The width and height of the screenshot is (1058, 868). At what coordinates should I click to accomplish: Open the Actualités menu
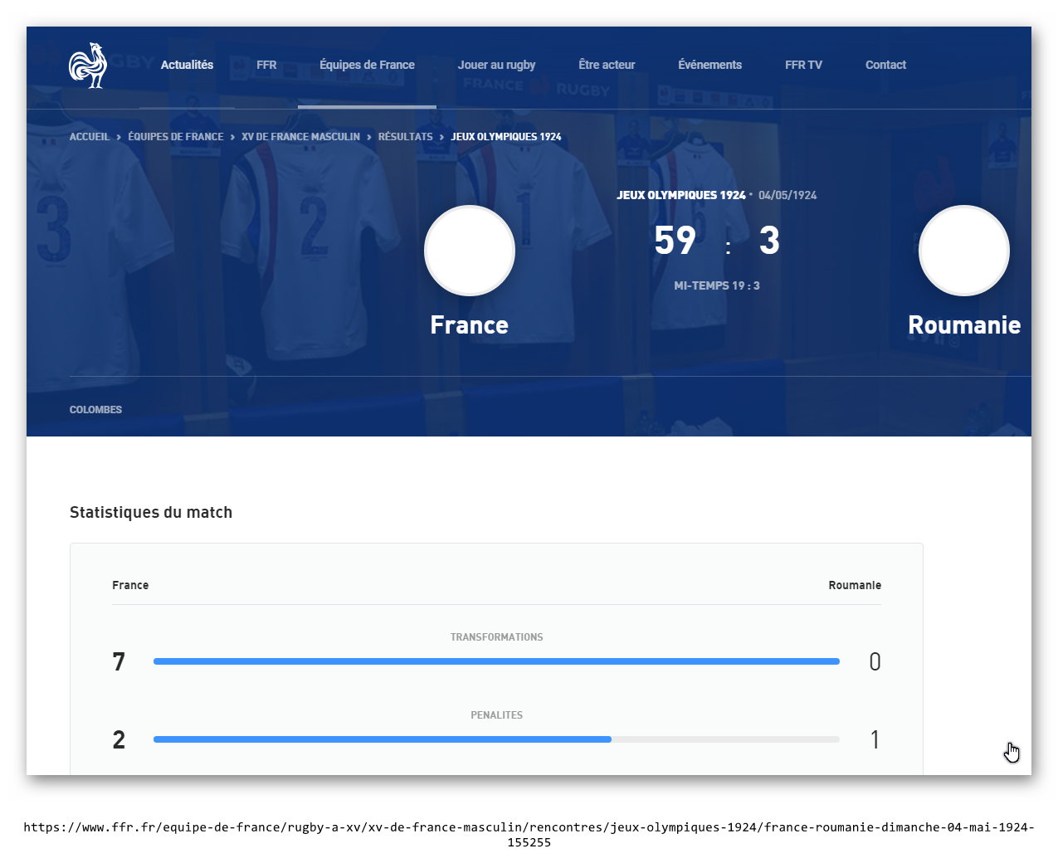[x=187, y=65]
